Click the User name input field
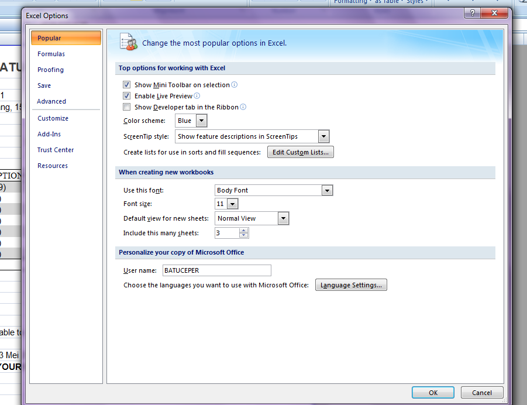Screen dimensions: 527x405 point(217,270)
